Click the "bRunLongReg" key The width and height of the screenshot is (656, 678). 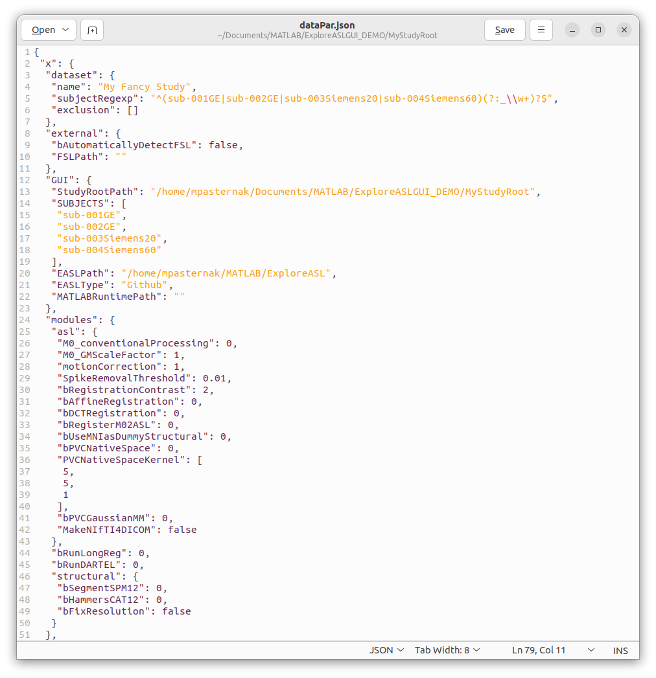coord(89,554)
